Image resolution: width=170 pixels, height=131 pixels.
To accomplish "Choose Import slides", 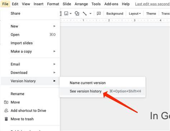I will [30, 43].
